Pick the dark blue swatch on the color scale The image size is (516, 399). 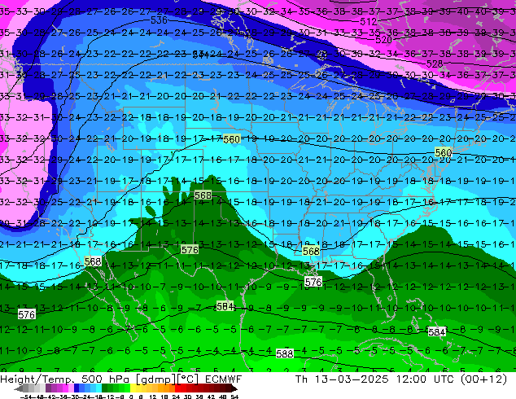(77, 388)
